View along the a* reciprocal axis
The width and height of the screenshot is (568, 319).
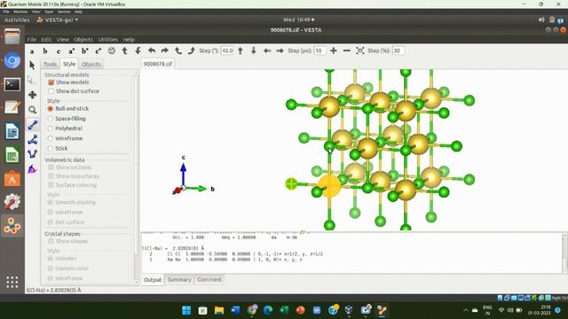[x=72, y=51]
